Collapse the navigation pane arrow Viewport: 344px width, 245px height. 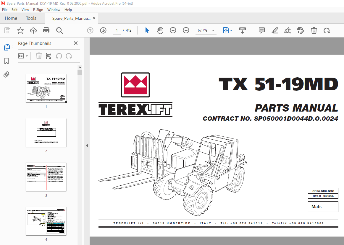coord(87,146)
